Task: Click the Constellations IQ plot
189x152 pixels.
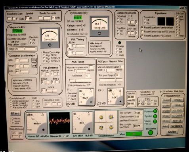Action: point(106,122)
